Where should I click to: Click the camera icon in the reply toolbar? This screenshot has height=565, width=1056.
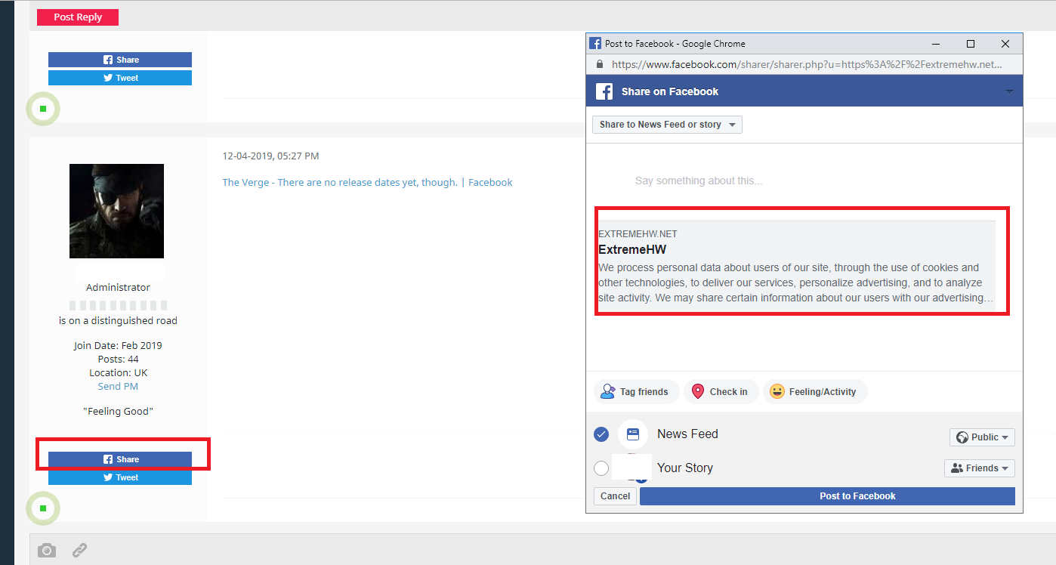[x=47, y=550]
